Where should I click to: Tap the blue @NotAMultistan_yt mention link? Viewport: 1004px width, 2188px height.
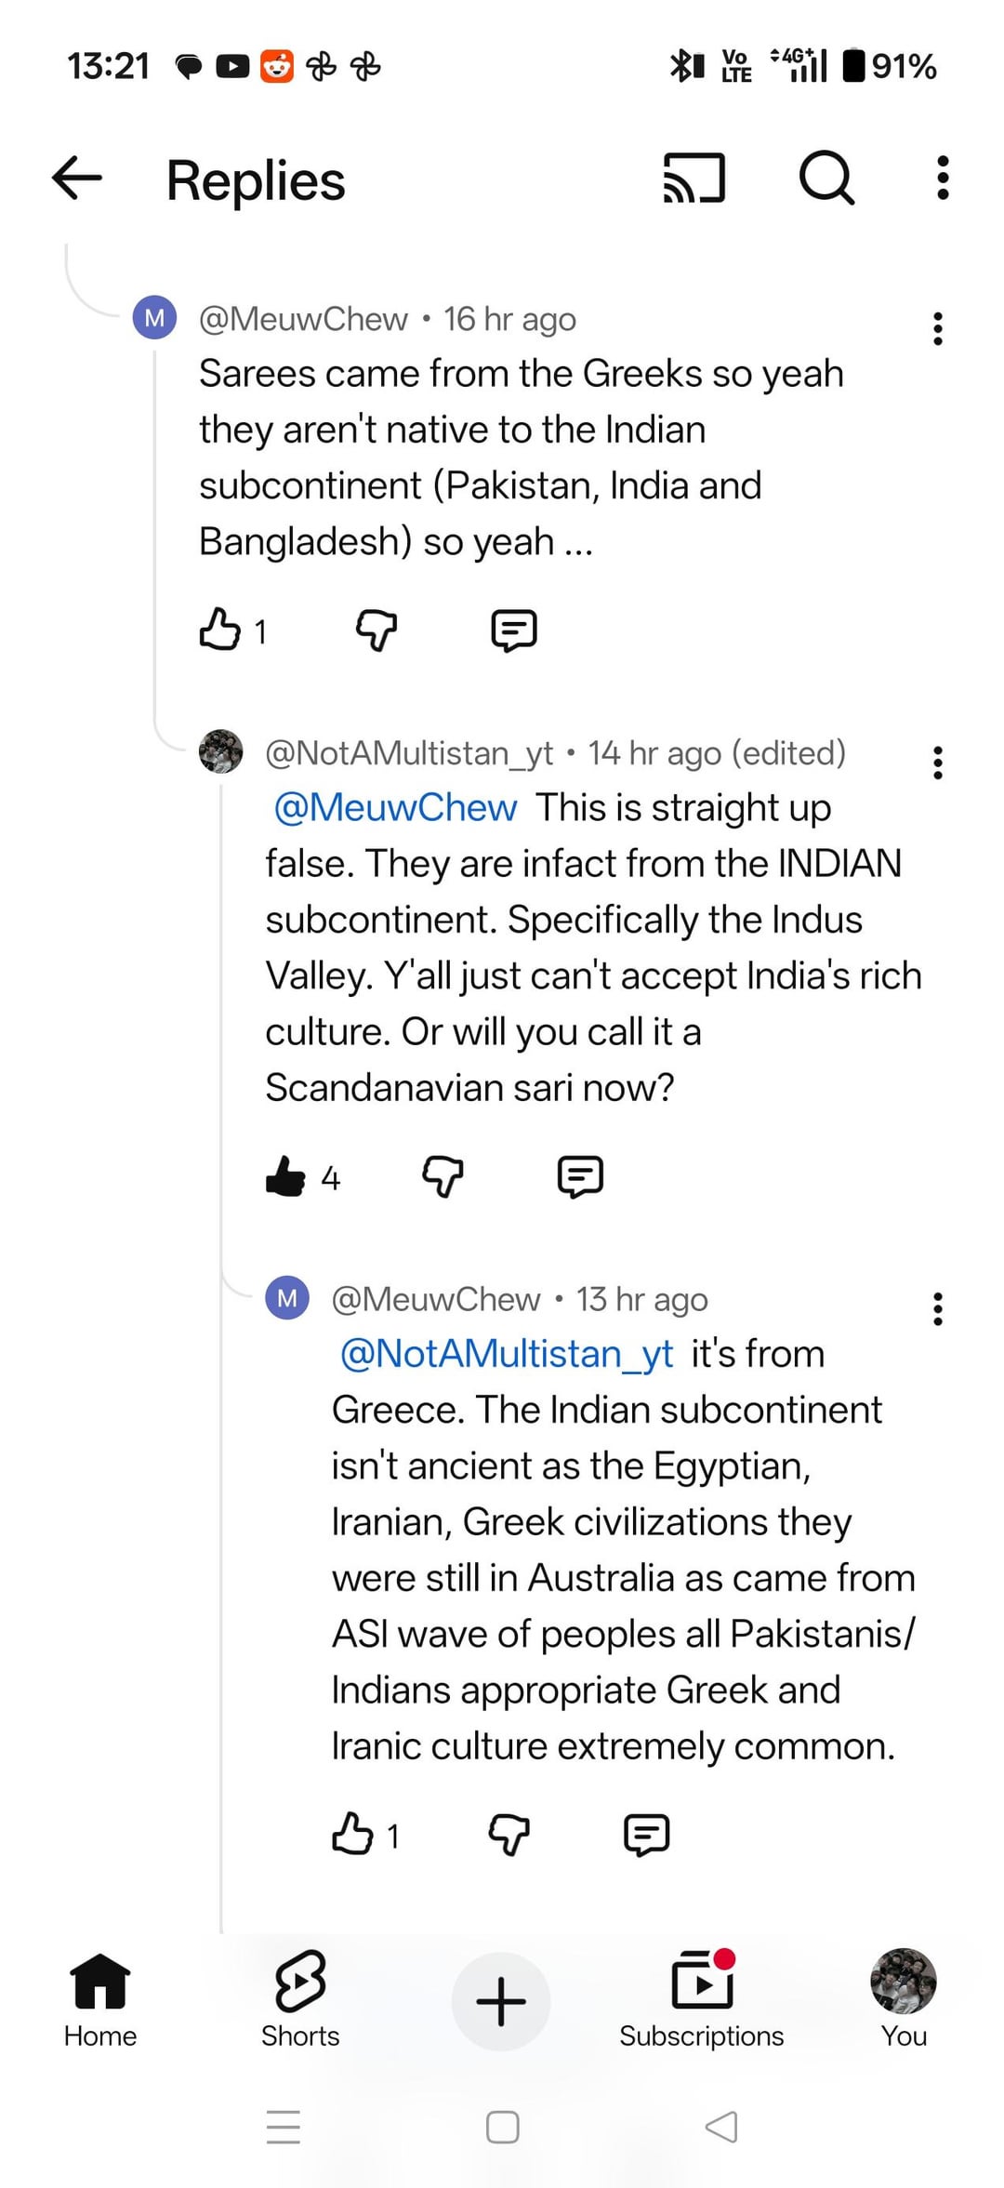[507, 1354]
